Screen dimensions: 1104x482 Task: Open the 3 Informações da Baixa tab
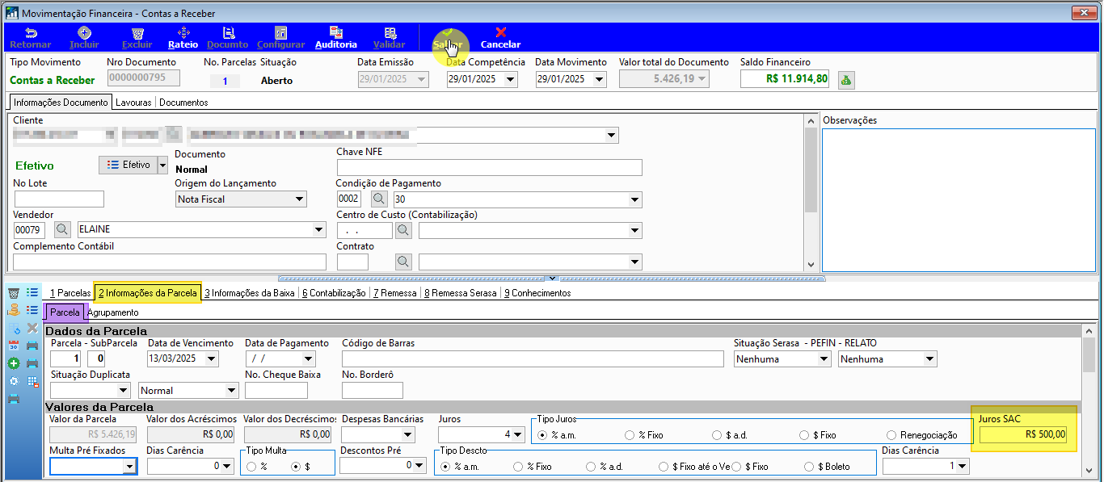coord(250,293)
